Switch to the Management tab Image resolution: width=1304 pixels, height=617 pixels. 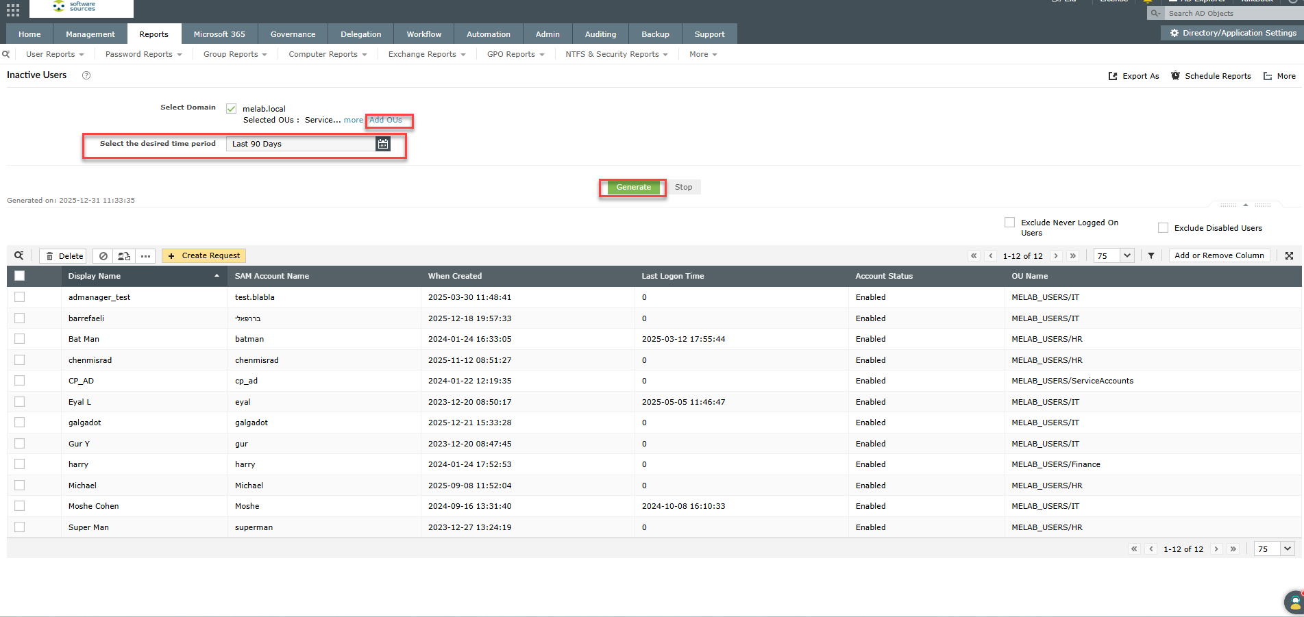click(x=90, y=34)
